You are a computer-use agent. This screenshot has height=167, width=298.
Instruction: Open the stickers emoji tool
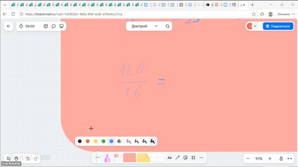[x=185, y=158]
